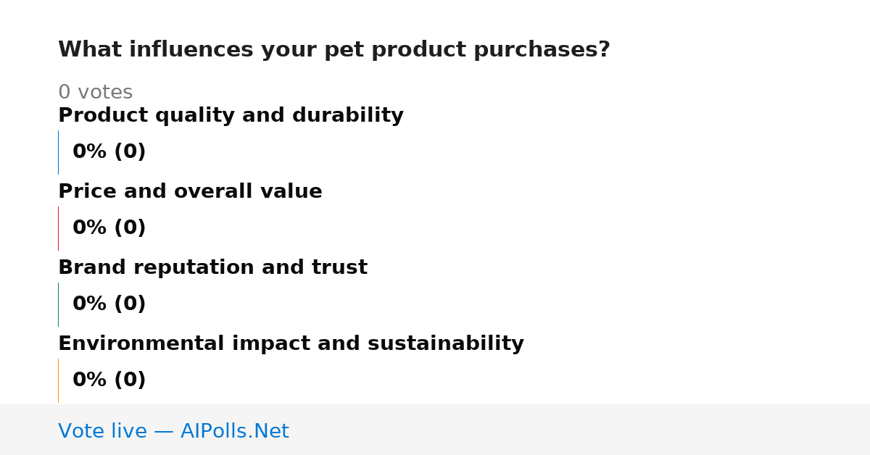
Task: Click the AIPolls.Net site name
Action: tap(234, 432)
